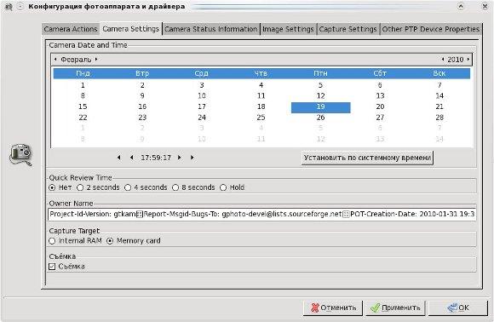The height and width of the screenshot is (322, 494).
Task: Click the Пнд weekday header
Action: [x=83, y=73]
